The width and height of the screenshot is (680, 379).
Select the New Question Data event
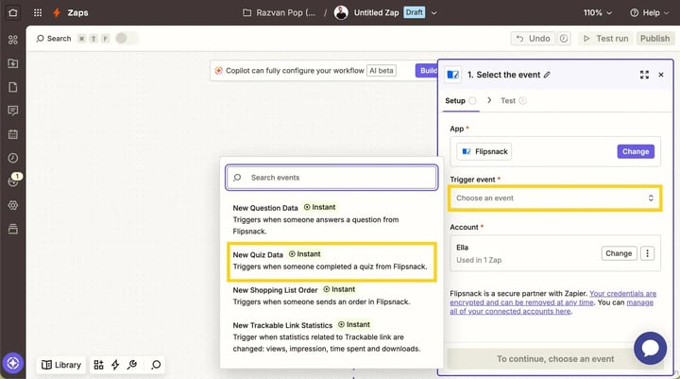tap(331, 219)
